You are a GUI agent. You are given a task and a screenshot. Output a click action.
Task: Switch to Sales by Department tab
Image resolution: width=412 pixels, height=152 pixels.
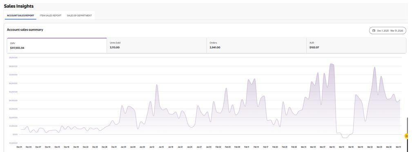(79, 15)
